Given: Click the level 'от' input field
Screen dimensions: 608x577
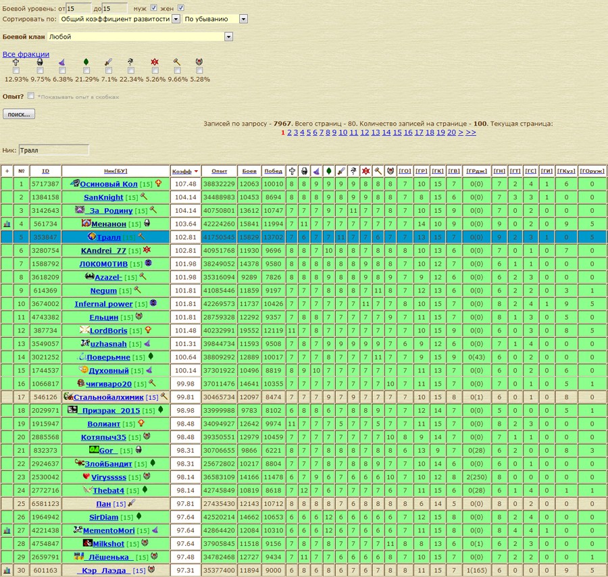Looking at the screenshot, I should (78, 8).
